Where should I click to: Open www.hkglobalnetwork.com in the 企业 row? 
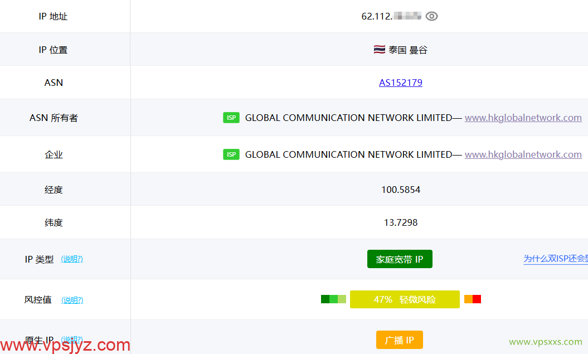(x=523, y=154)
